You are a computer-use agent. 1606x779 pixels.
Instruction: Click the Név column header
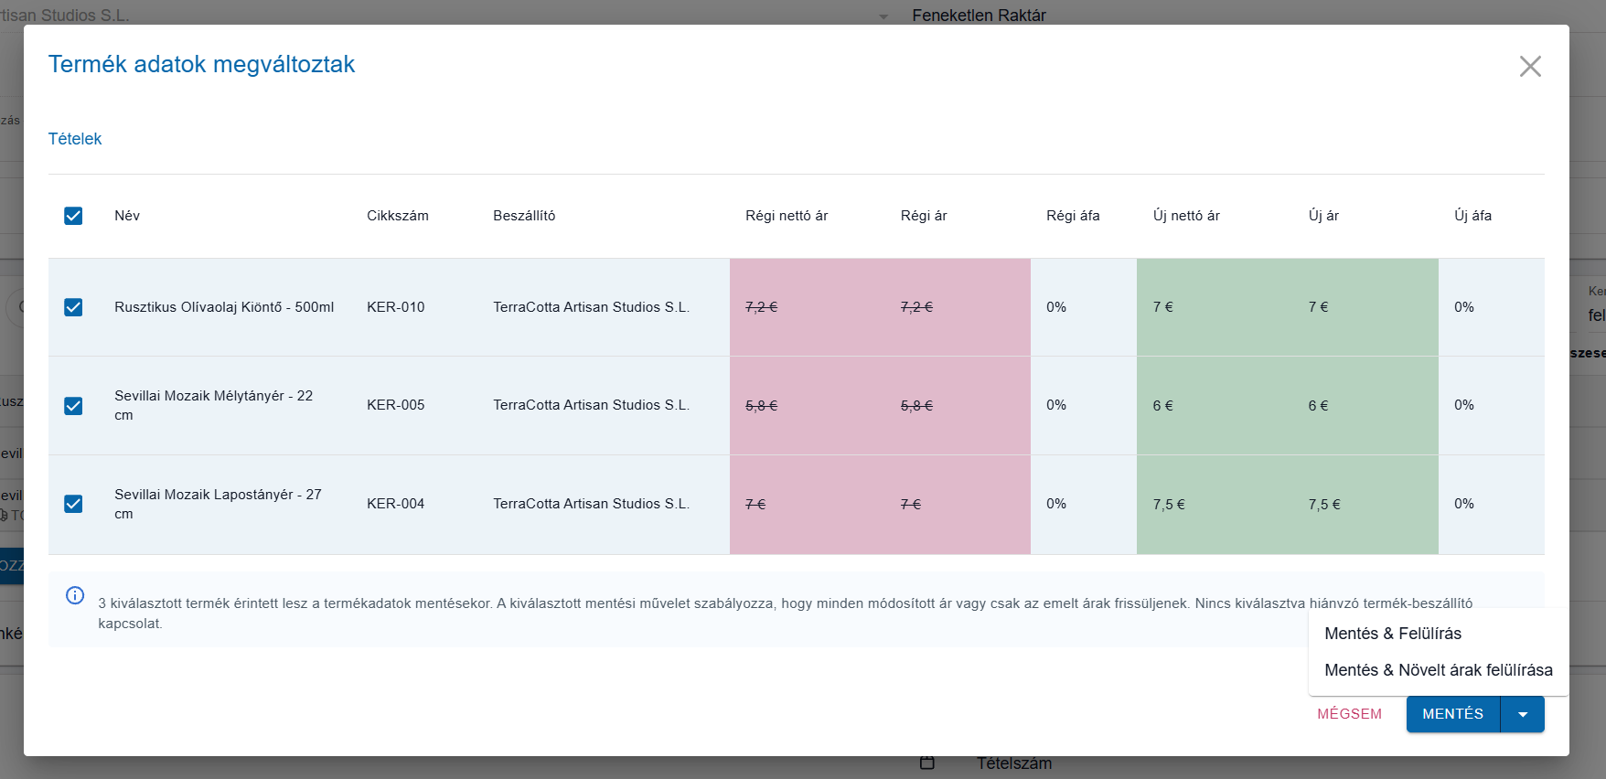[x=127, y=216]
